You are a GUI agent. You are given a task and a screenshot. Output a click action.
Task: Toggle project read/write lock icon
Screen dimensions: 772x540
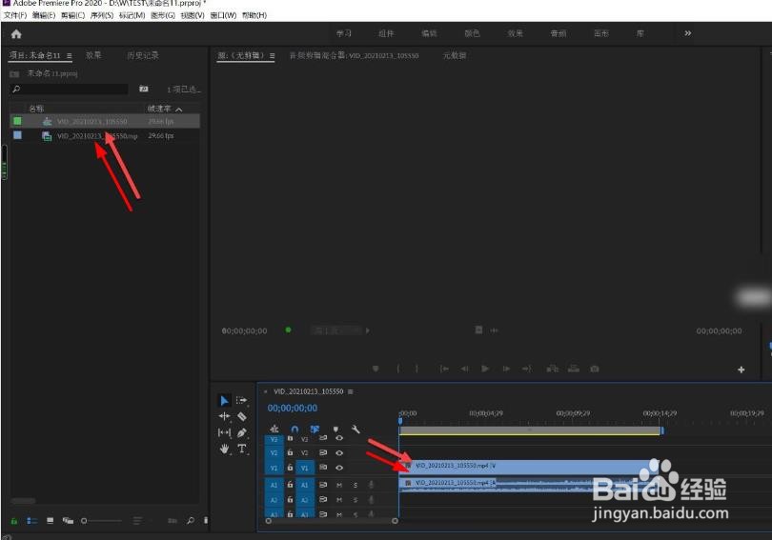(14, 521)
